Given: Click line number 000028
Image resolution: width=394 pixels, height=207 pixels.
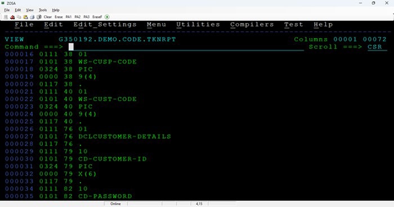Looking at the screenshot, I should [x=19, y=144].
